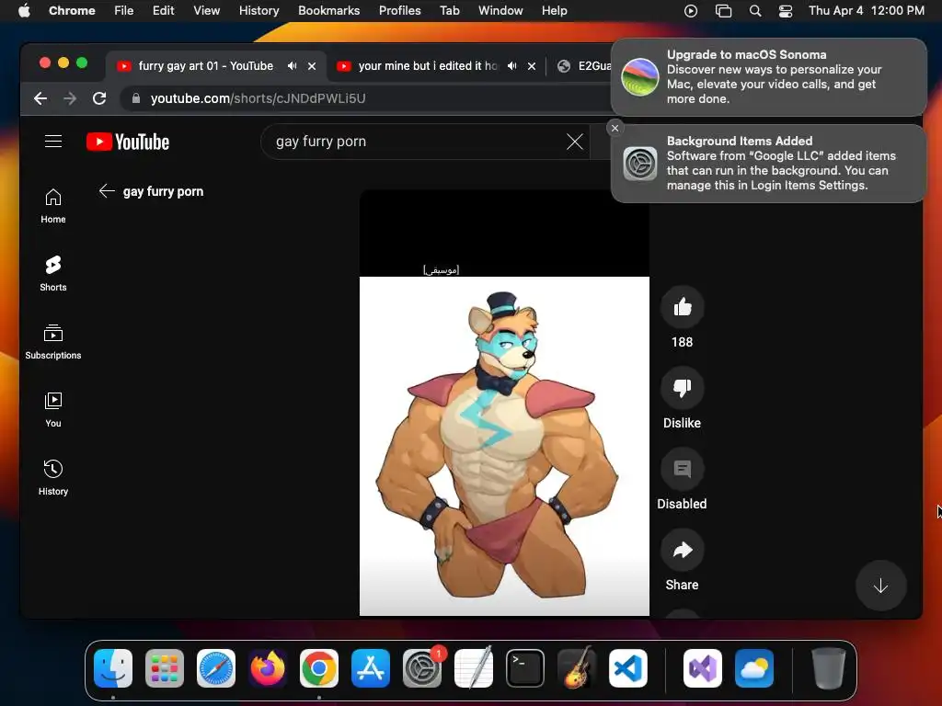Go back using arrow beside search title
Image resolution: width=942 pixels, height=706 pixels.
(107, 191)
